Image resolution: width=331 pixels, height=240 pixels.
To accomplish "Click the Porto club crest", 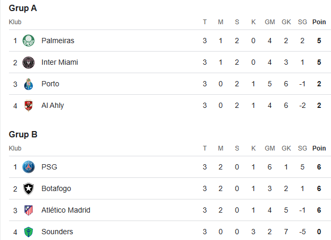I will click(29, 84).
